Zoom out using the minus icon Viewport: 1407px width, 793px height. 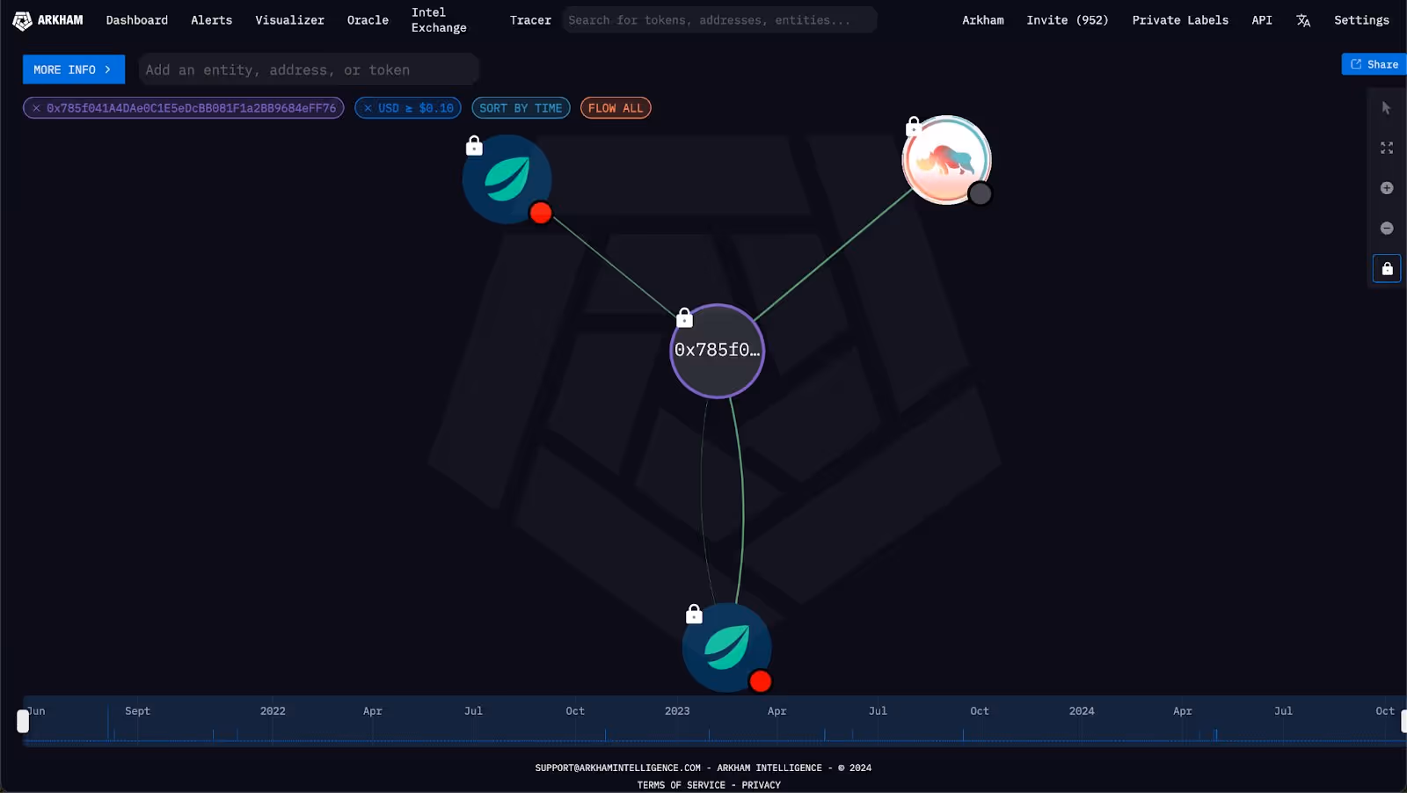[x=1386, y=228]
